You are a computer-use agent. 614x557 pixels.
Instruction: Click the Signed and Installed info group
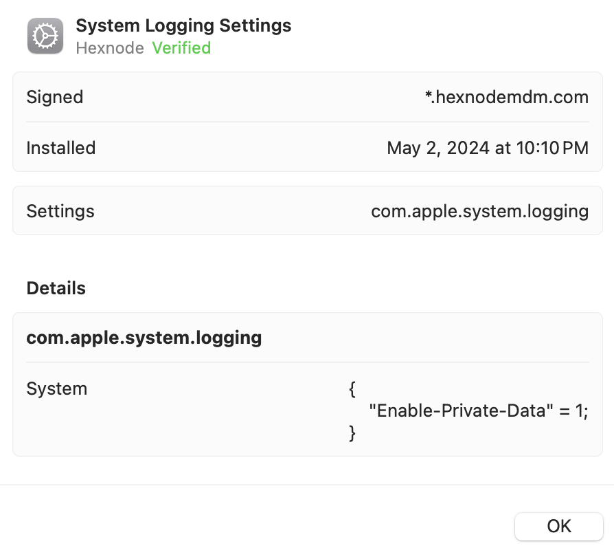pyautogui.click(x=308, y=122)
